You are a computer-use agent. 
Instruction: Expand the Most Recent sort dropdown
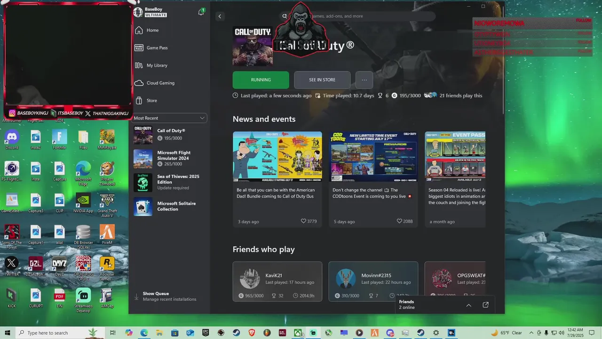pos(170,118)
